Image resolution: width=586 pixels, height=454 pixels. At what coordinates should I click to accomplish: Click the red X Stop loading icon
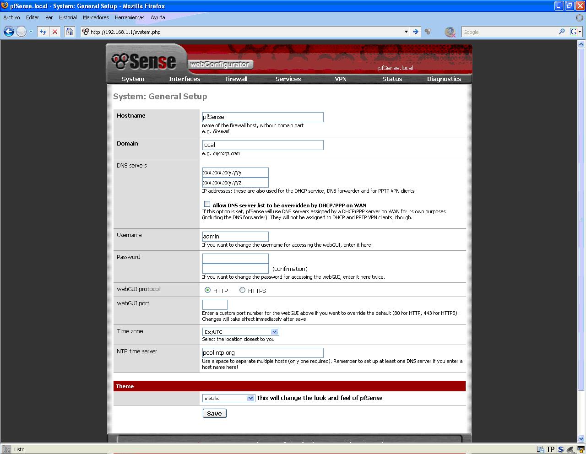click(55, 32)
